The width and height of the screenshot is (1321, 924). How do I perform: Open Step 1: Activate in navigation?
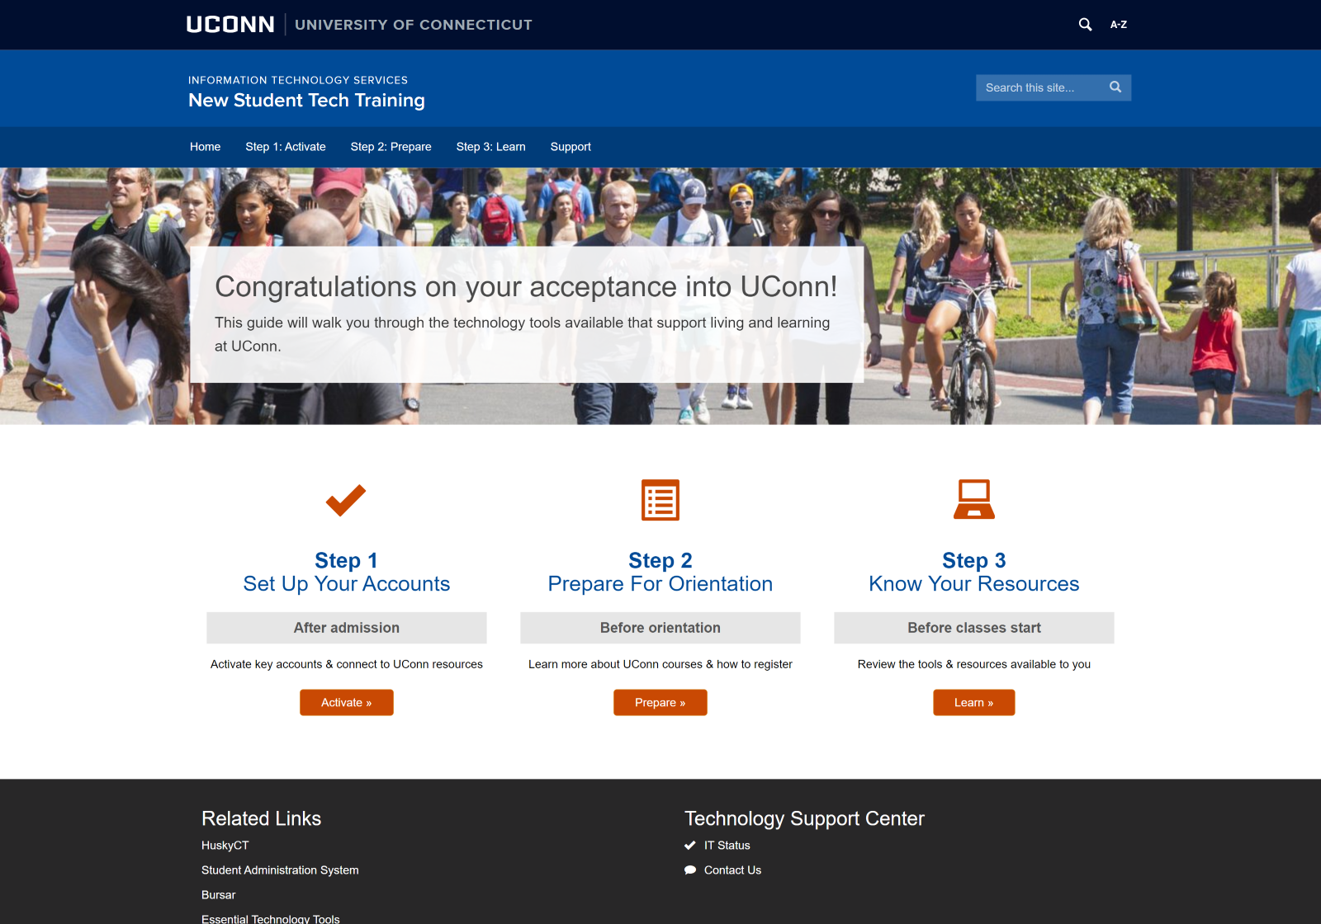[x=286, y=147]
